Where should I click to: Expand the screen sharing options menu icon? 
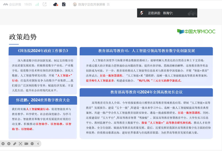[x=108, y=4]
